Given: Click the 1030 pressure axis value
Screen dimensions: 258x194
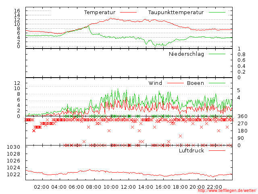Looking at the screenshot, I should pyautogui.click(x=13, y=147).
